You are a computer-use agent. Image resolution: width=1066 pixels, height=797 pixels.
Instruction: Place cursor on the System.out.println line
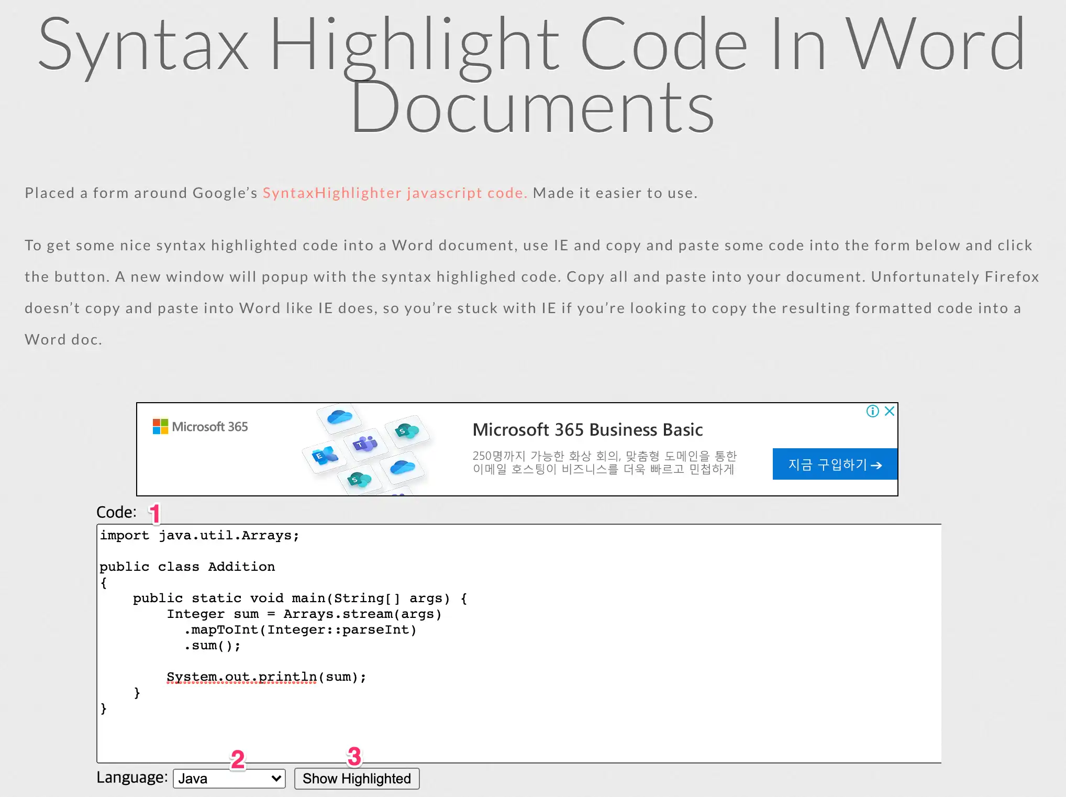click(266, 677)
